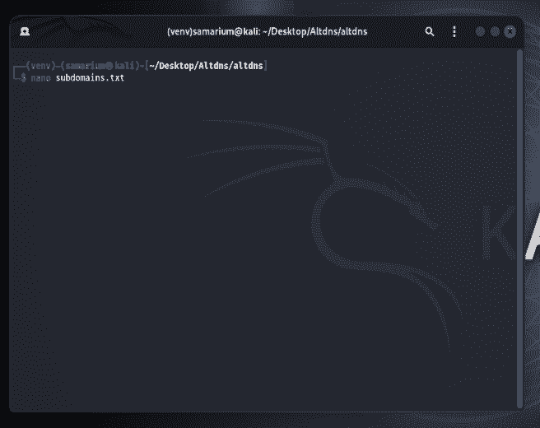Open the three-dot terminal menu
Screen dimensions: 540x428
(x=454, y=31)
